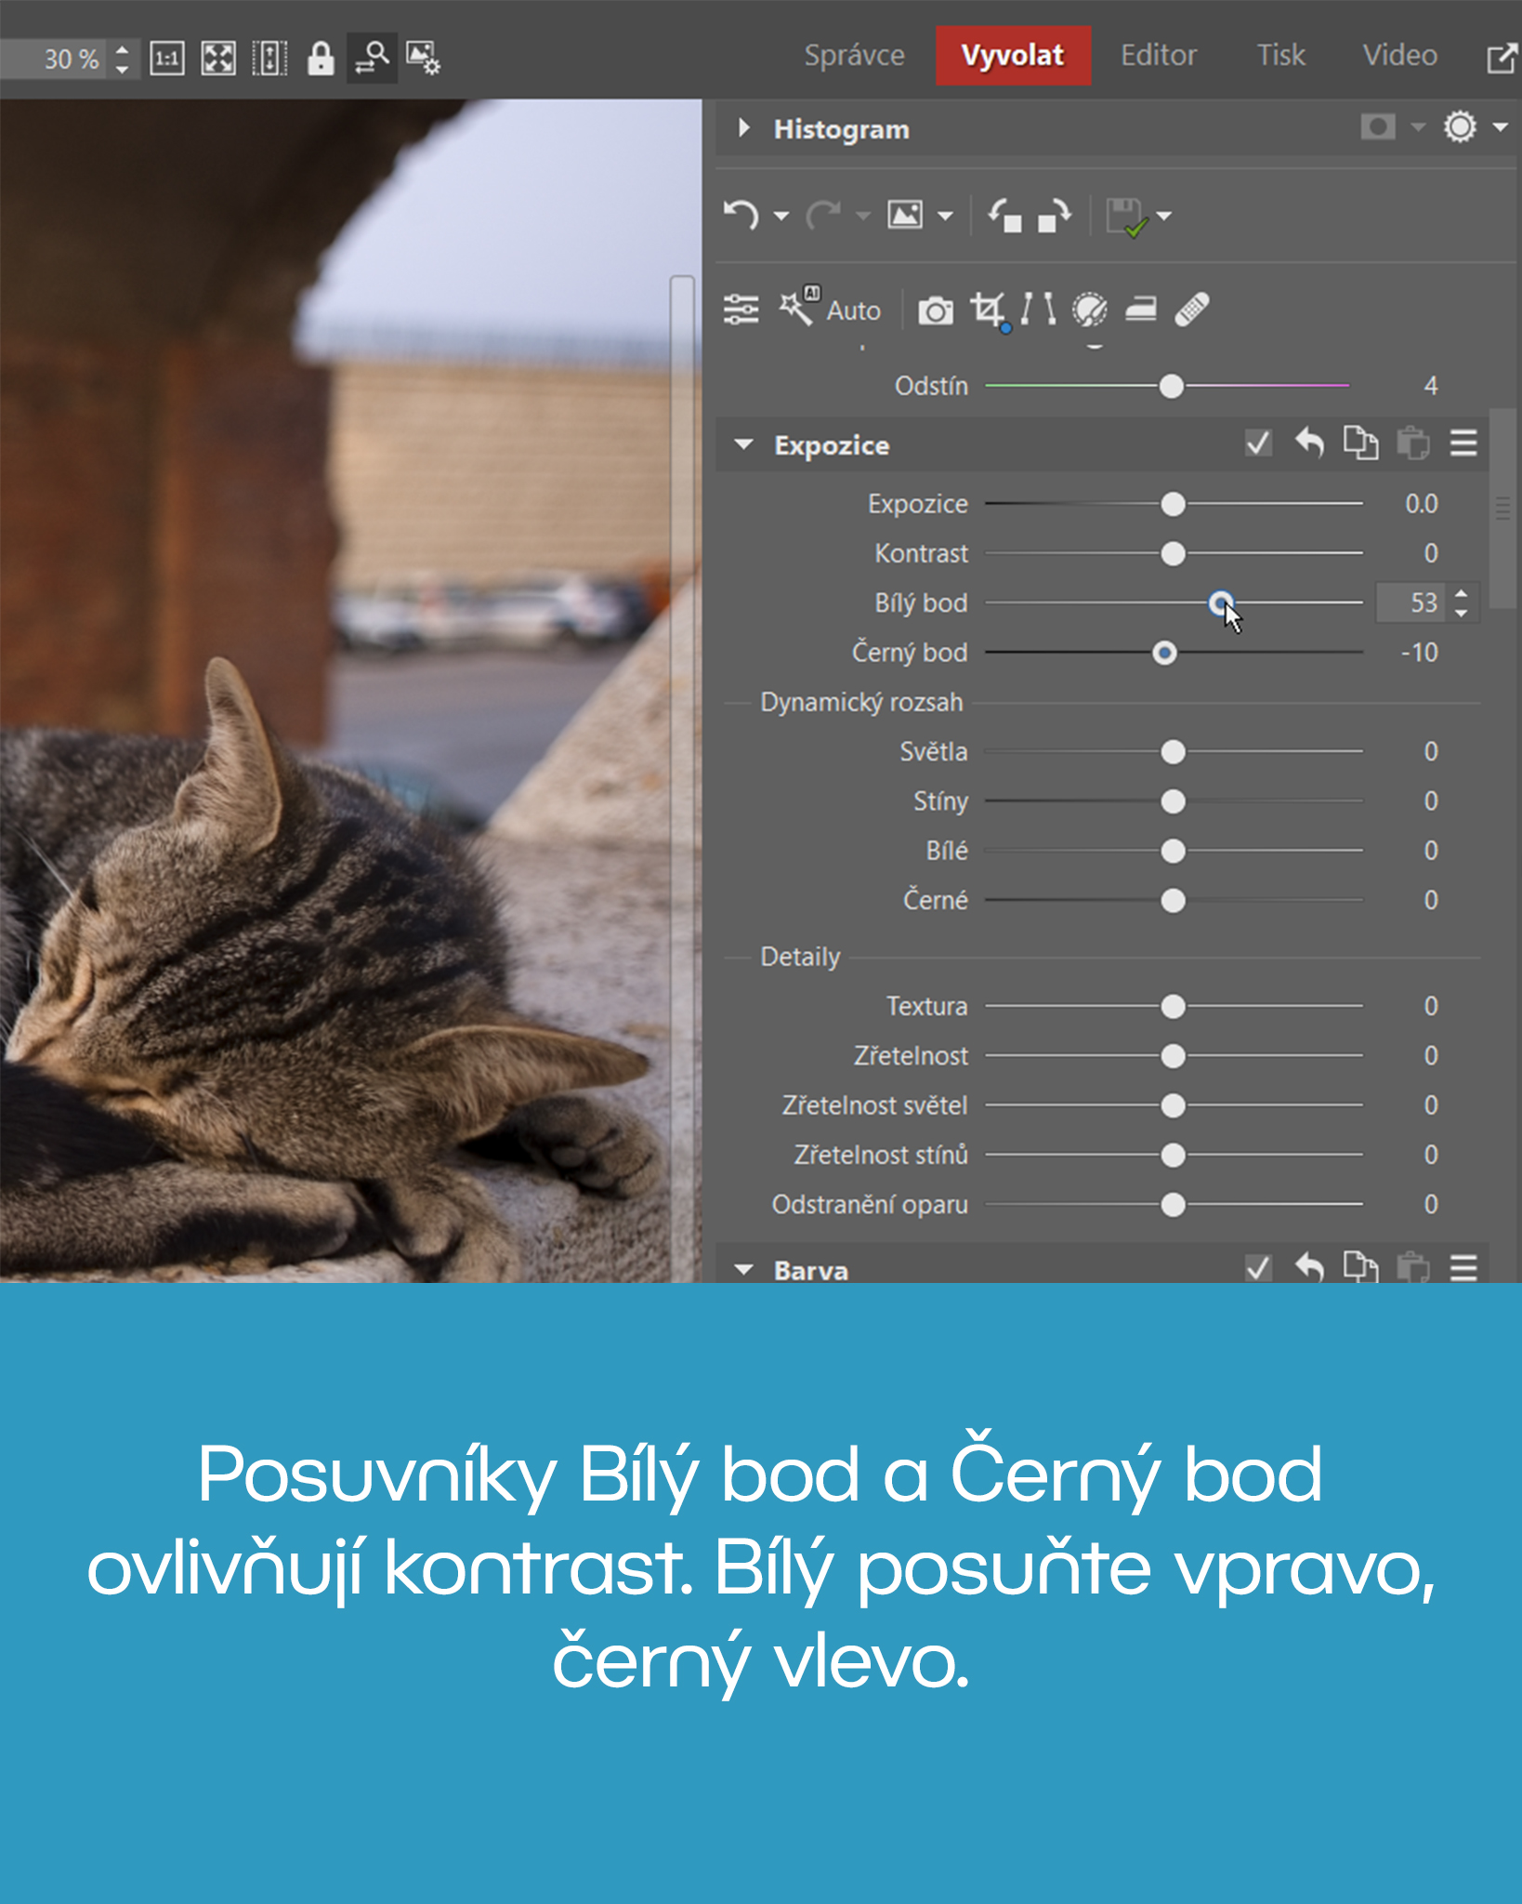Open the undo history dropdown arrow
1522x1904 pixels.
[781, 217]
